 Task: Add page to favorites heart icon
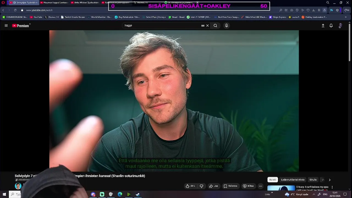click(x=308, y=10)
